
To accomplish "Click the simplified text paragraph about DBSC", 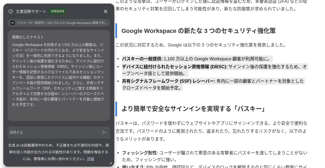I will point(58,75).
